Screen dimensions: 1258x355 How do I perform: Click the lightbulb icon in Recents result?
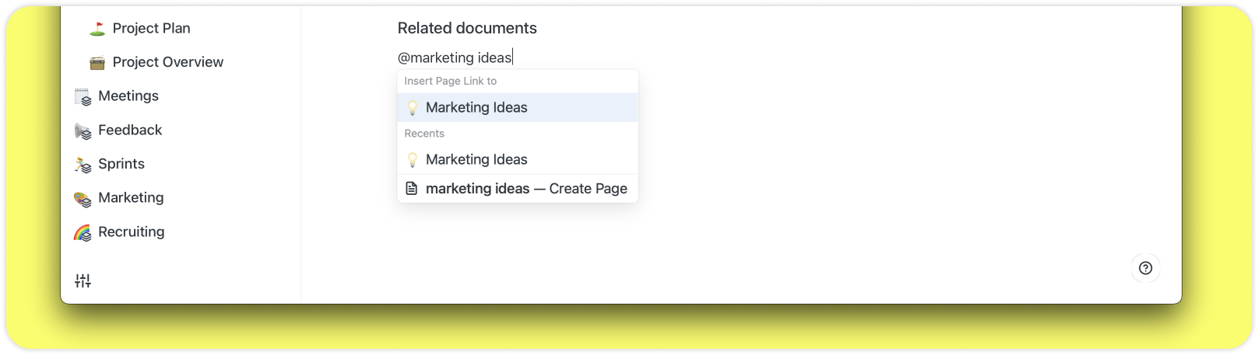(413, 160)
